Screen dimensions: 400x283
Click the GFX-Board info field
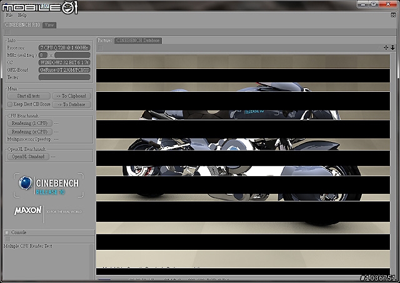[64, 70]
